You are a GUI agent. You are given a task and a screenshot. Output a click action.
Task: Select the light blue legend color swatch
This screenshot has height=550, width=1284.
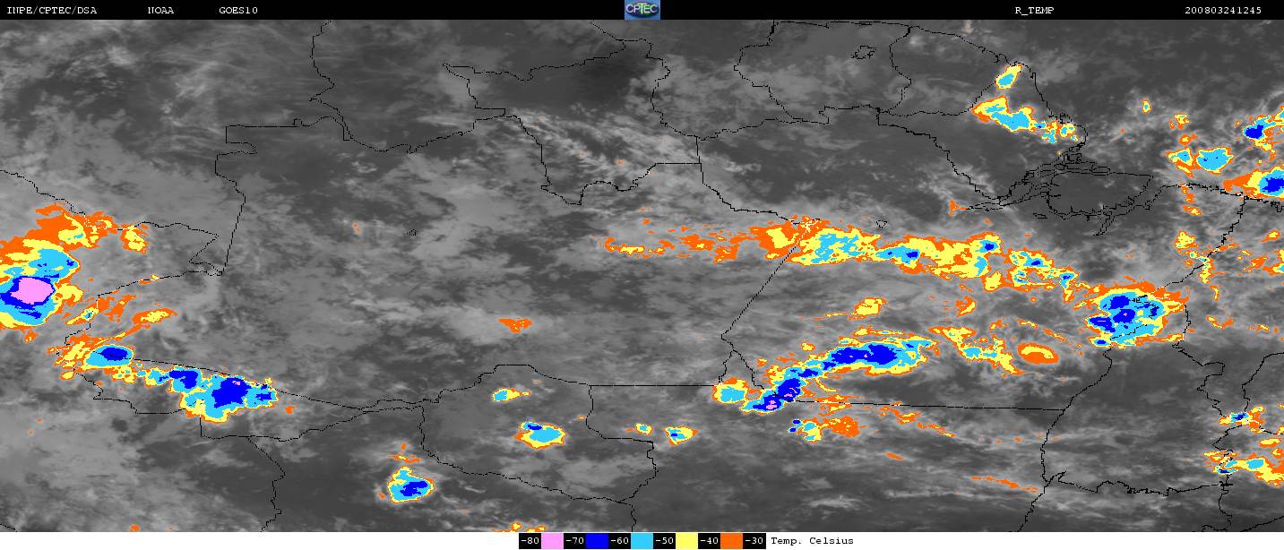[x=642, y=541]
